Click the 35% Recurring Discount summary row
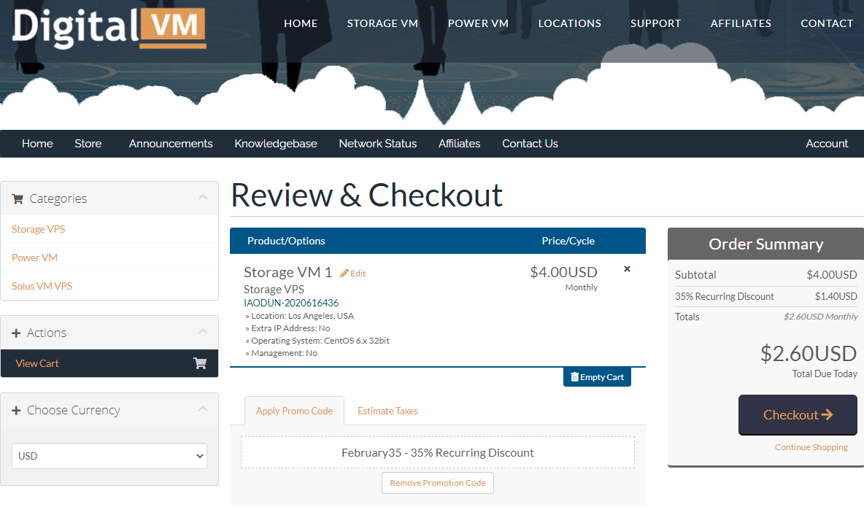This screenshot has height=507, width=864. 766,296
